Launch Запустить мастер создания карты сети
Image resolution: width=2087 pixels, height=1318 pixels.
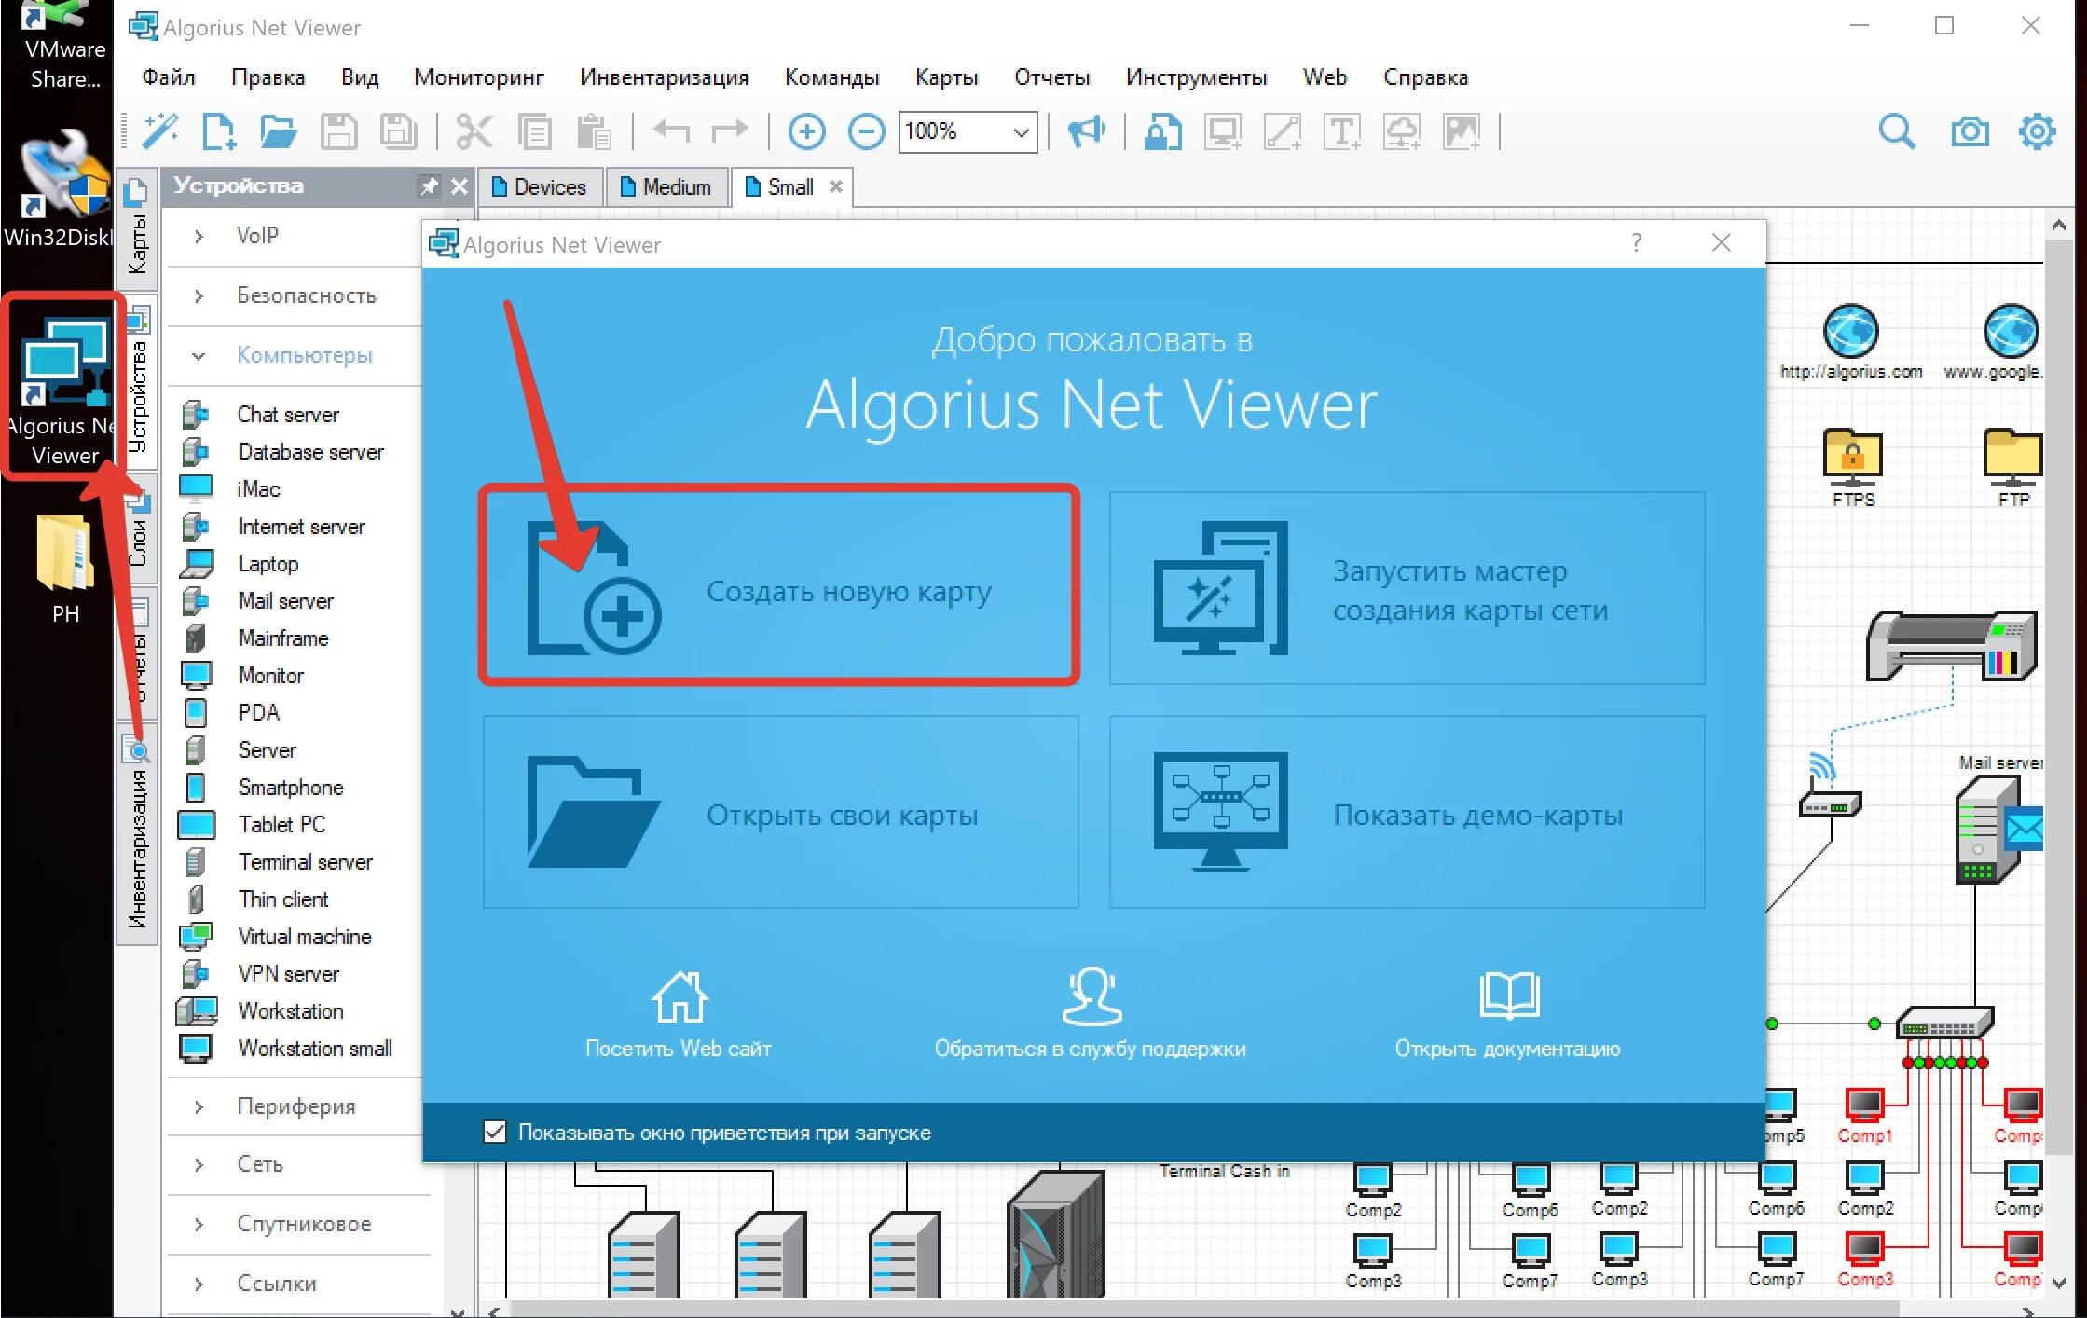pyautogui.click(x=1407, y=588)
